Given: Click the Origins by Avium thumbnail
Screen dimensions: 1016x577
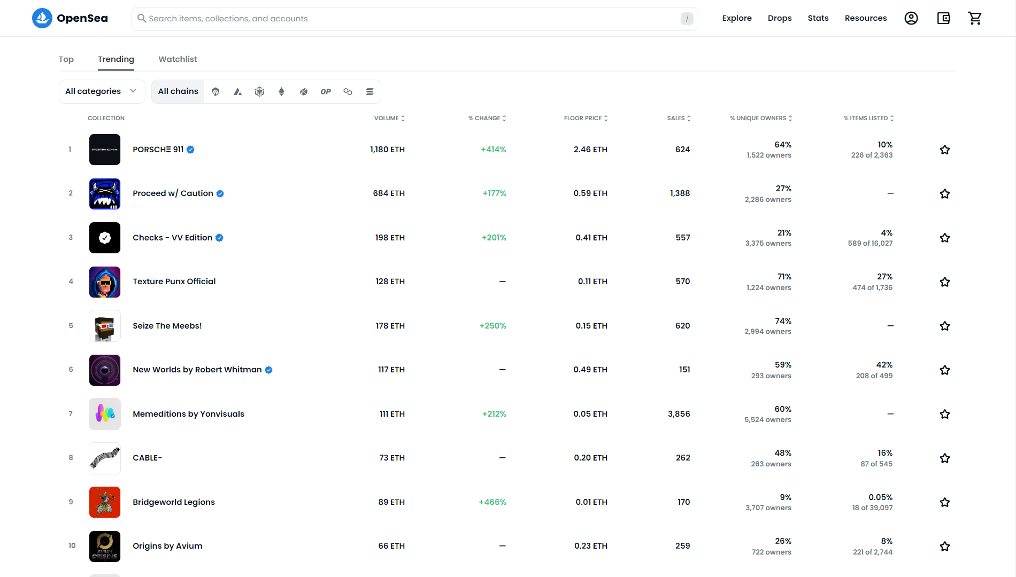Looking at the screenshot, I should point(105,546).
